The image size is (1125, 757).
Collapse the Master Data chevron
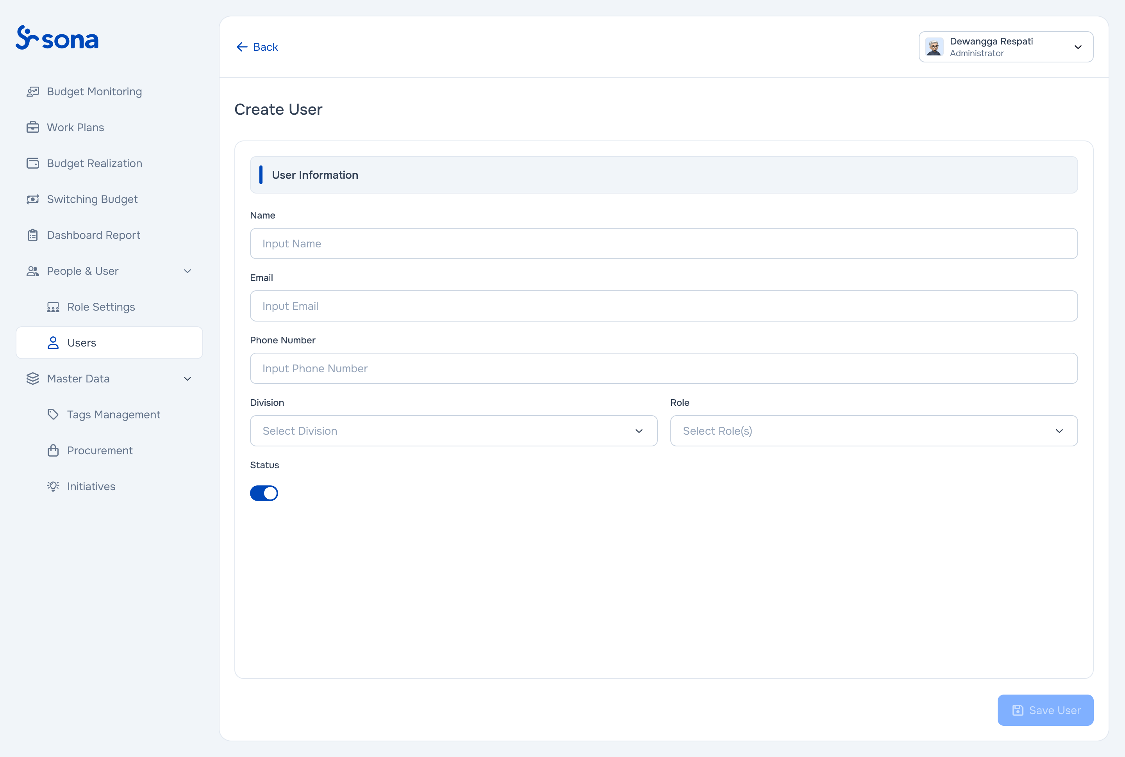pos(187,379)
